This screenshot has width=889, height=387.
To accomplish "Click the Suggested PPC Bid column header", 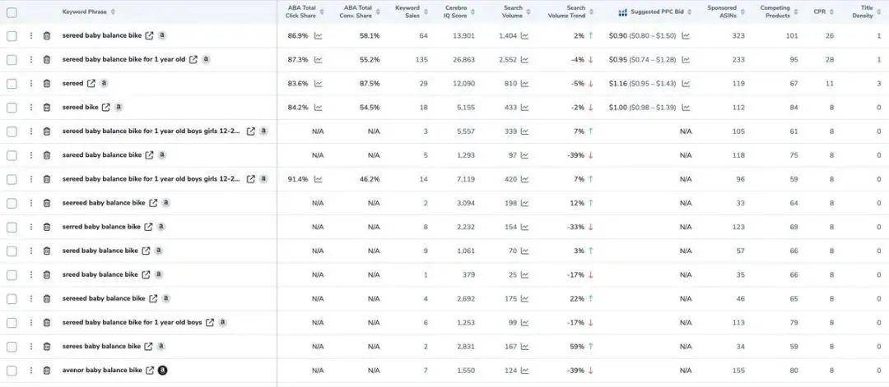I will point(656,12).
